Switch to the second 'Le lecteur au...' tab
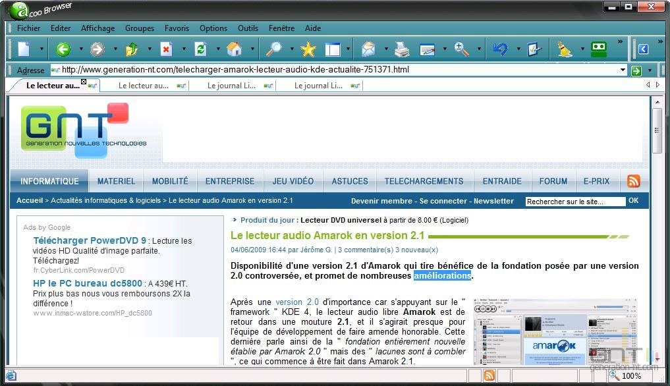Image resolution: width=670 pixels, height=386 pixels. [146, 86]
